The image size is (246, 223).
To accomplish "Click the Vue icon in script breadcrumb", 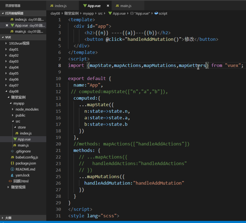I will (110, 13).
